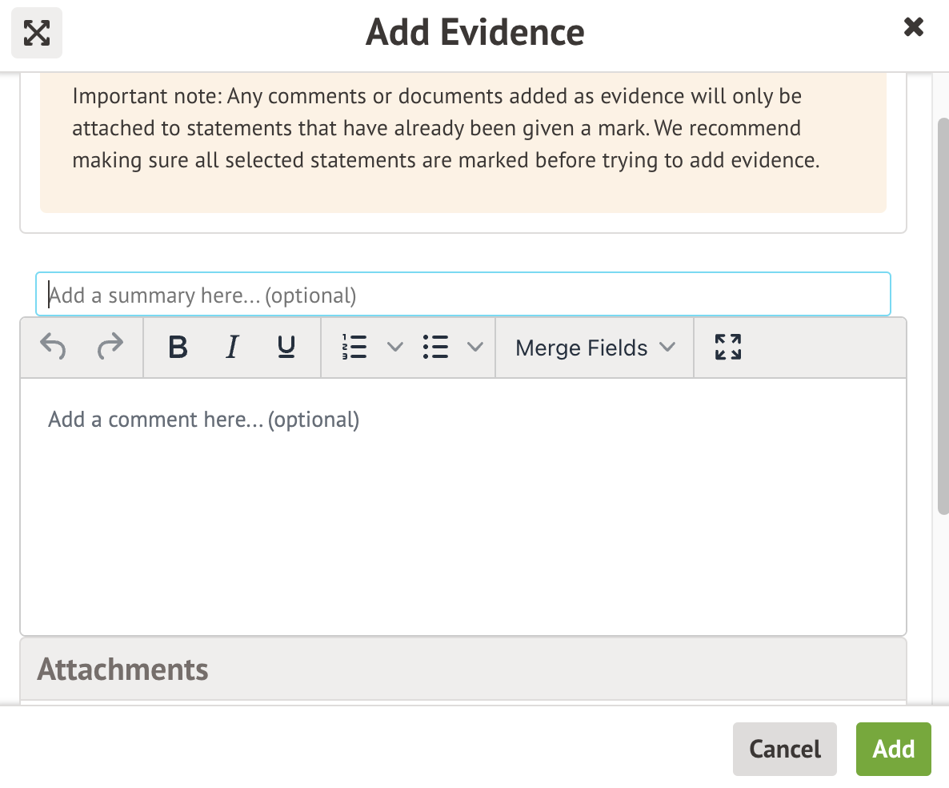Close the Add Evidence dialog
The width and height of the screenshot is (949, 788).
pyautogui.click(x=913, y=28)
